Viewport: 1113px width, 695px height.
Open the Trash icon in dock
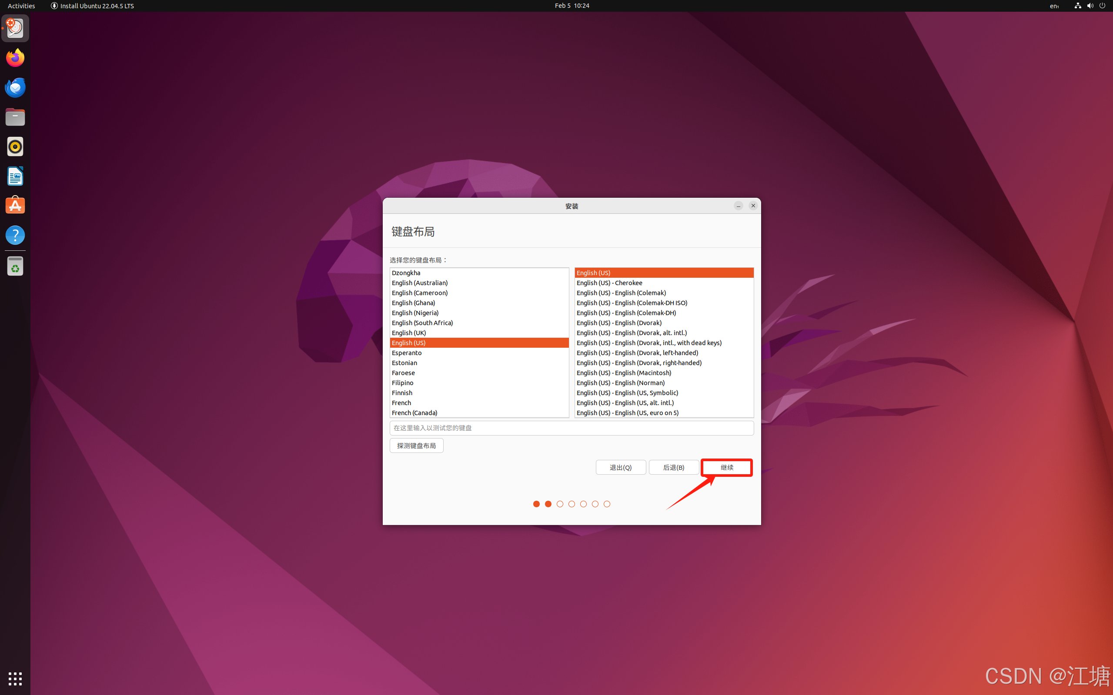point(15,266)
